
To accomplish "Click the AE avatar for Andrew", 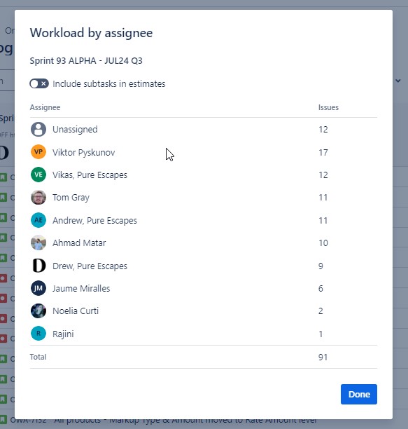I will click(x=38, y=220).
